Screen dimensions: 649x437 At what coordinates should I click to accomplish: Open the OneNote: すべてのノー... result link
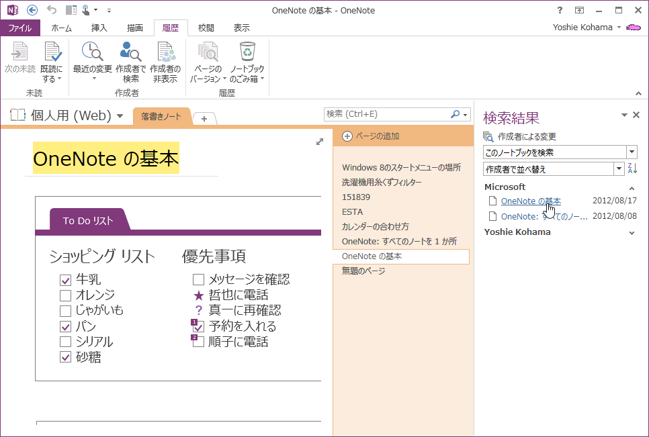[x=544, y=216]
